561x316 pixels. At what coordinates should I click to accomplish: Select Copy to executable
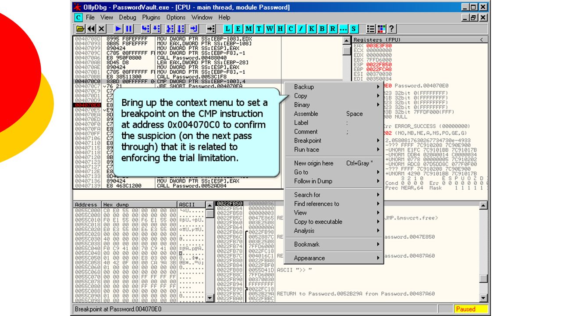[334, 222]
